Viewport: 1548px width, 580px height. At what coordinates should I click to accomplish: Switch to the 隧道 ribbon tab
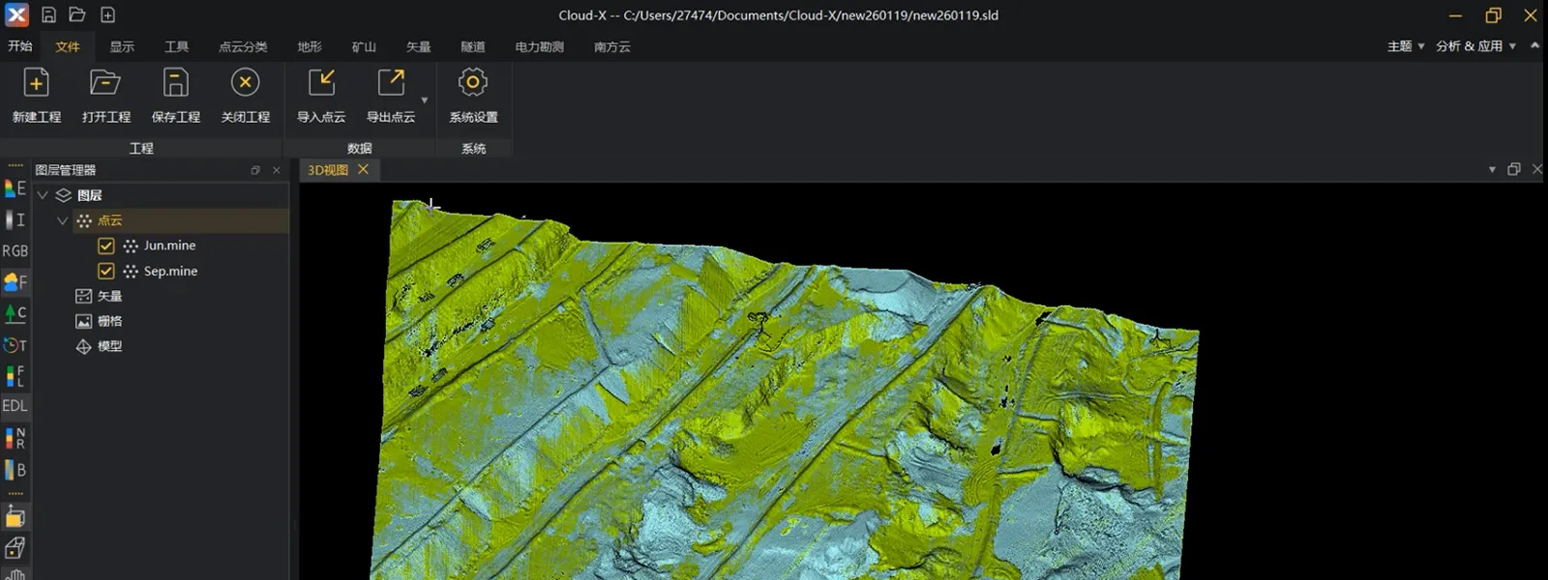coord(473,46)
